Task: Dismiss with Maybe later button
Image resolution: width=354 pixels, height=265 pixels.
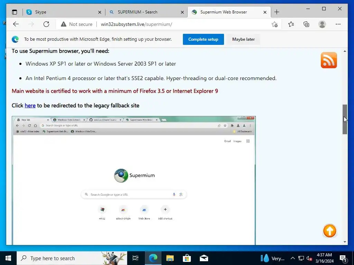Action: (243, 39)
